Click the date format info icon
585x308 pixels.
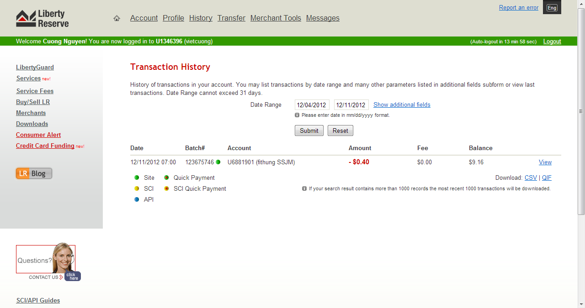click(x=297, y=115)
